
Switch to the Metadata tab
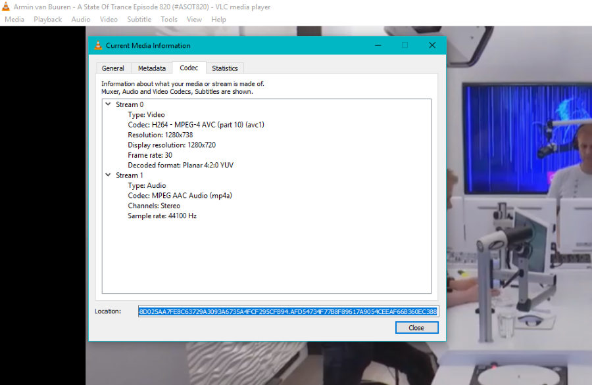click(152, 68)
